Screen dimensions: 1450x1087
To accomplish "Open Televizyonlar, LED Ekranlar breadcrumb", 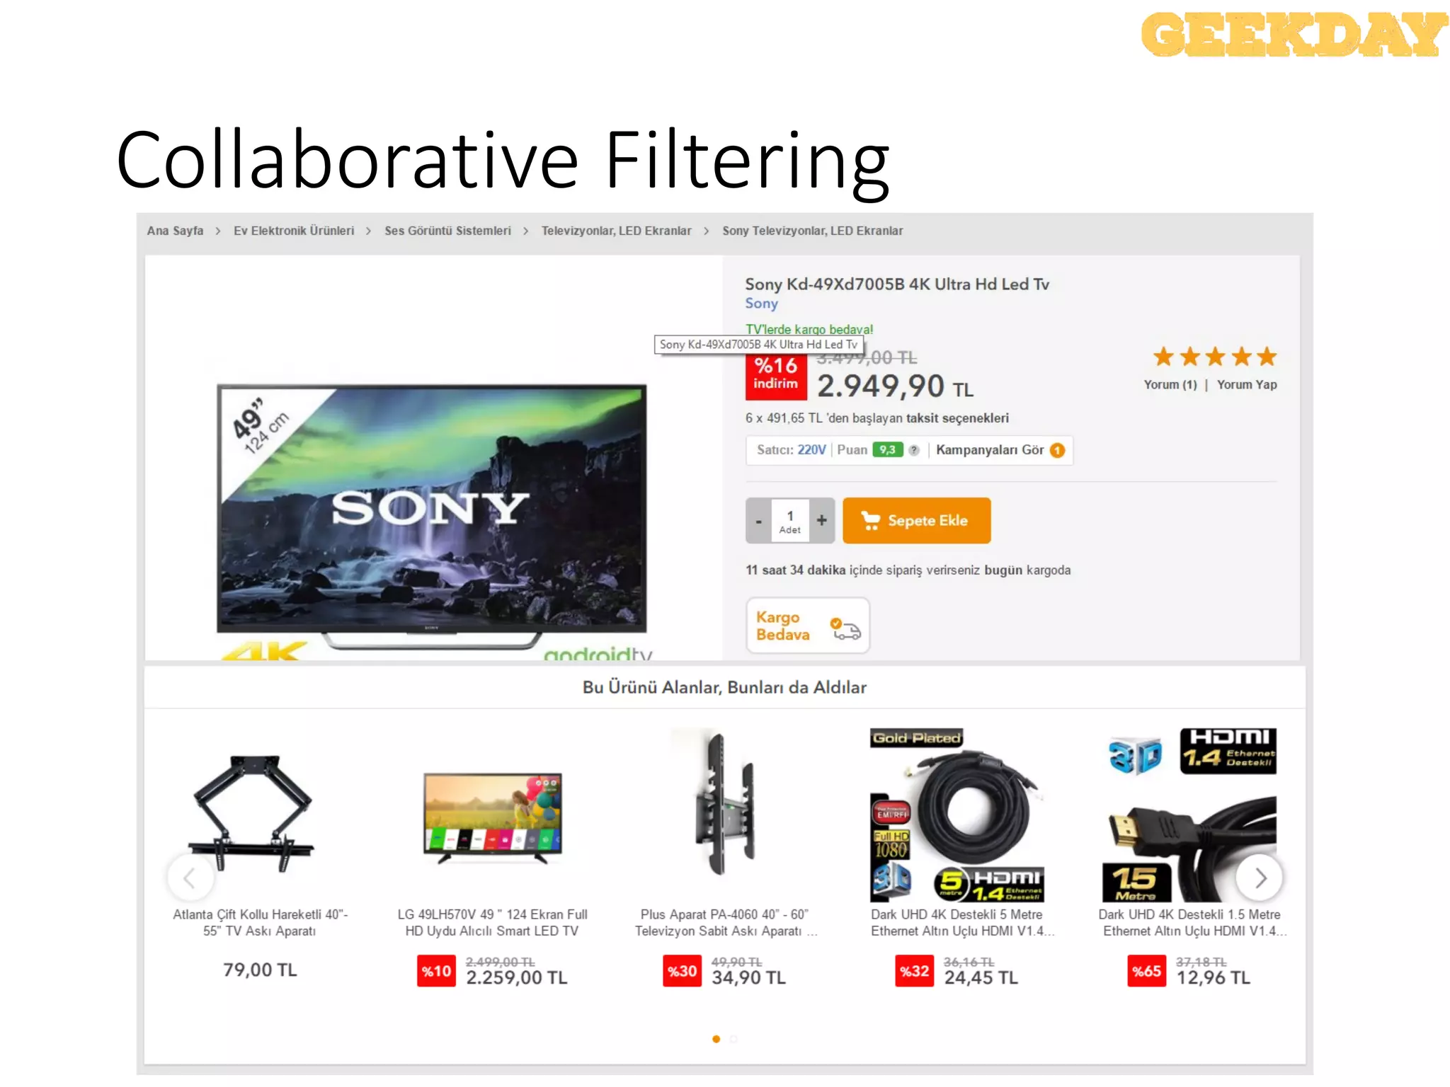I will (x=616, y=231).
